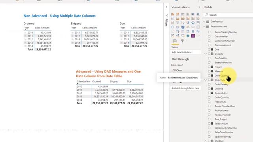Sort by Year header in Ordered table
253x142 pixels.
point(26,28)
